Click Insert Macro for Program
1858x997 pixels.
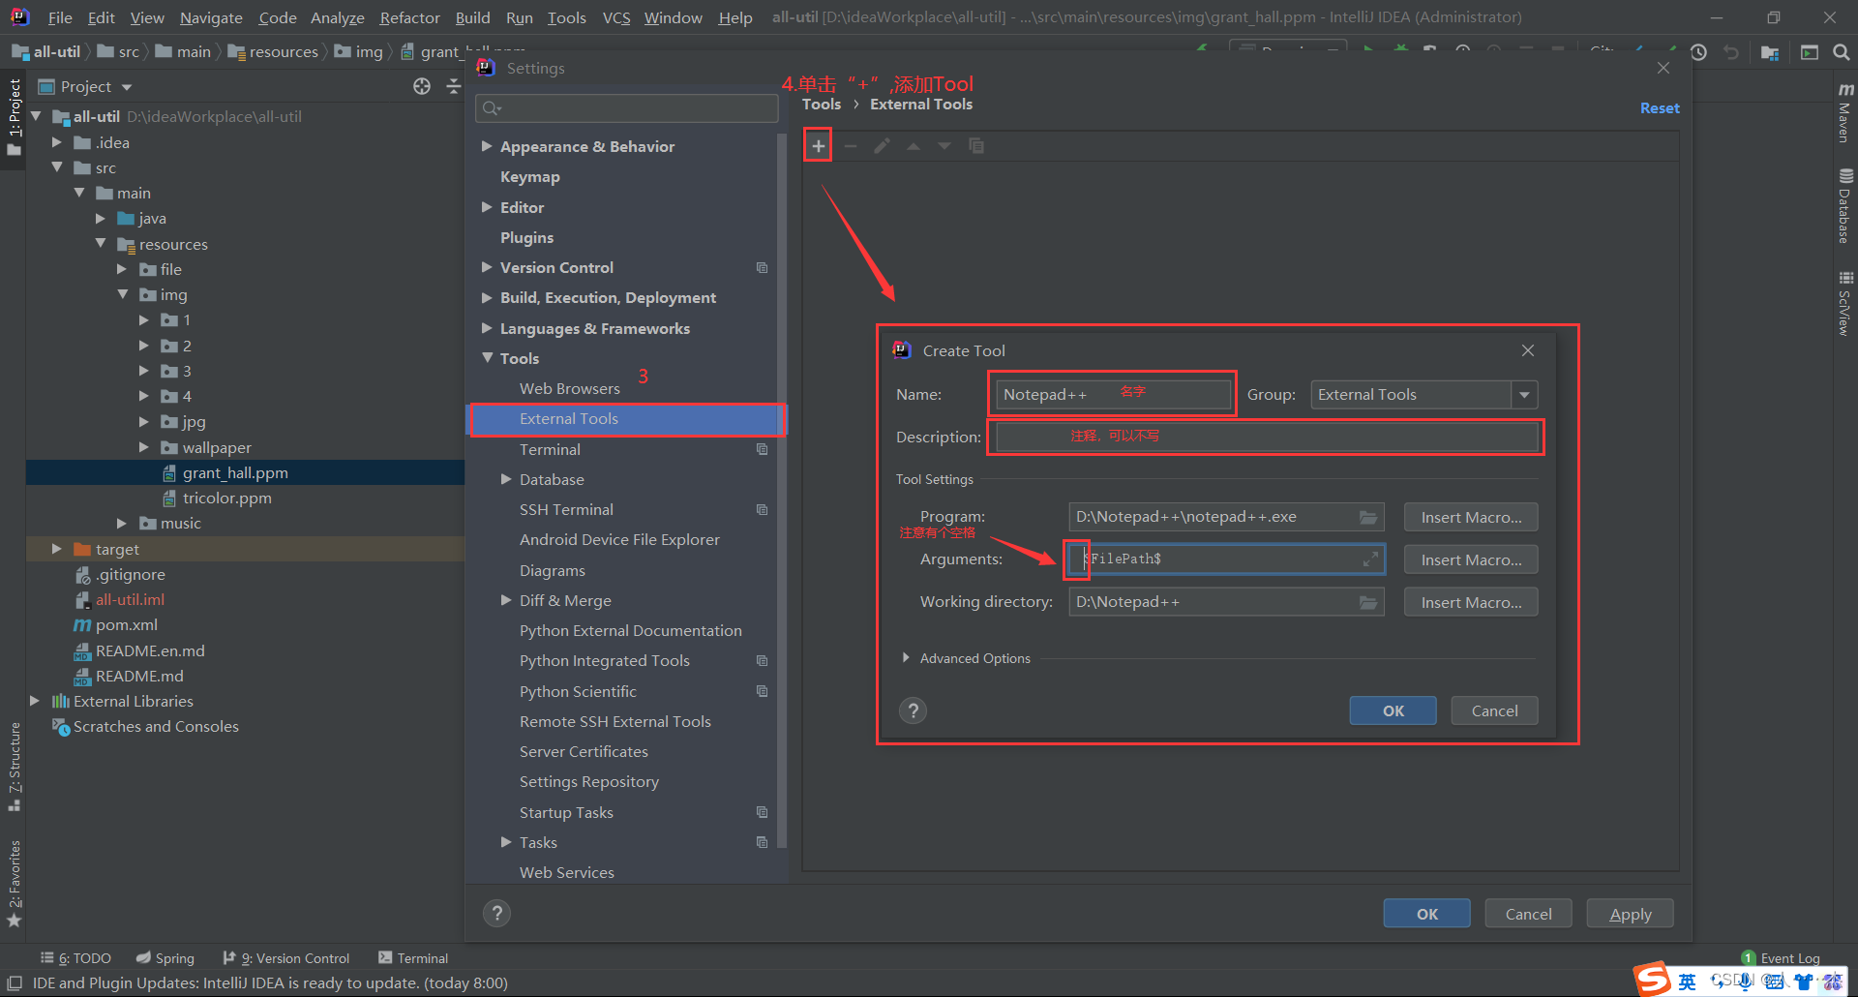click(1471, 517)
